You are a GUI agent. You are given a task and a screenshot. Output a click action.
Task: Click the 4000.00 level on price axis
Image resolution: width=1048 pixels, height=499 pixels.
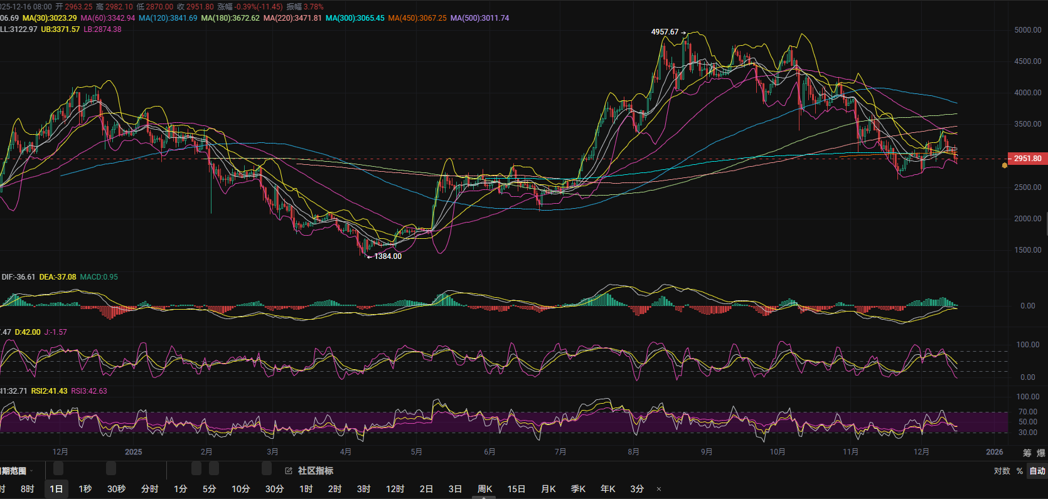(x=1027, y=93)
